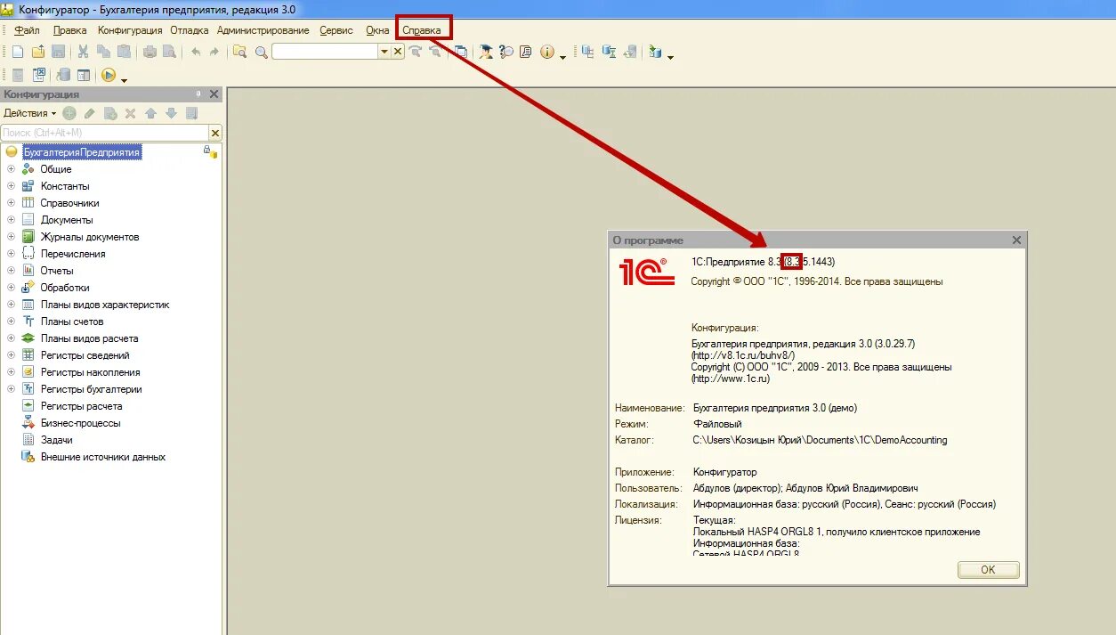Click the Save diskette toolbar icon

58,52
